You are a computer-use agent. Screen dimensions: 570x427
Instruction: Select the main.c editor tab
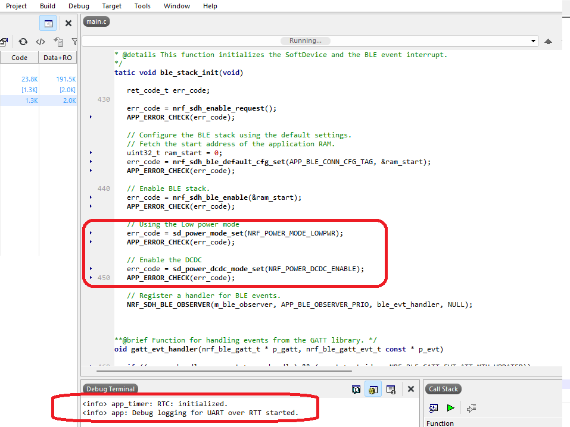click(x=96, y=22)
